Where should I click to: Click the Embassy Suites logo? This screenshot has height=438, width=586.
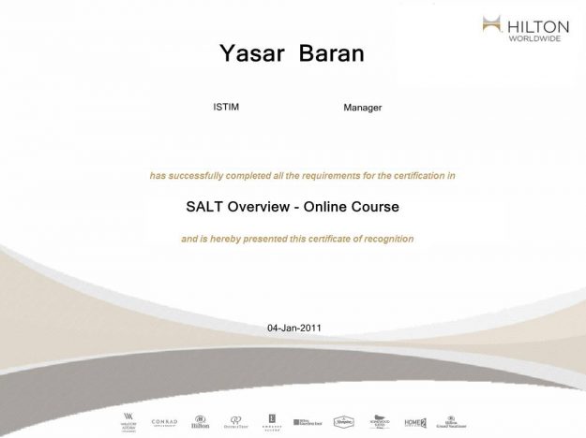[273, 421]
